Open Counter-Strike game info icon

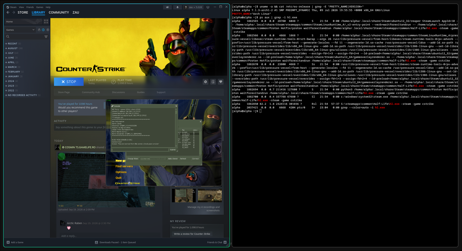pyautogui.click(x=213, y=82)
